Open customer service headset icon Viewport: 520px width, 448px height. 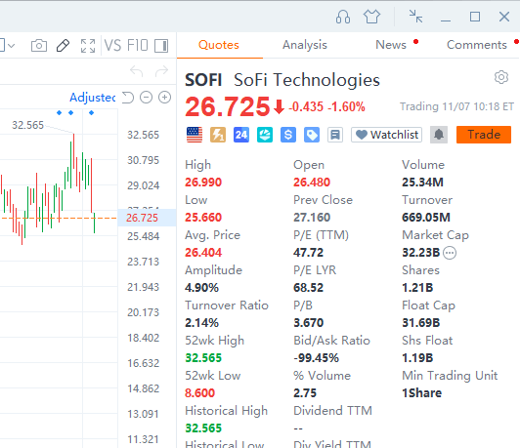point(343,17)
